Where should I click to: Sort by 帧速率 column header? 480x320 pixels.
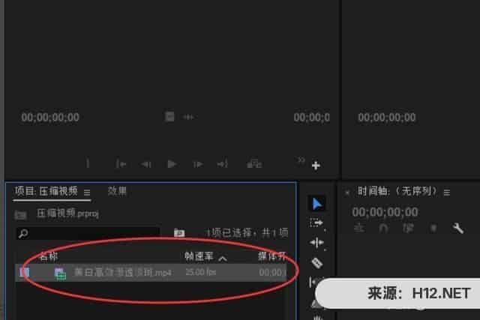pyautogui.click(x=199, y=256)
